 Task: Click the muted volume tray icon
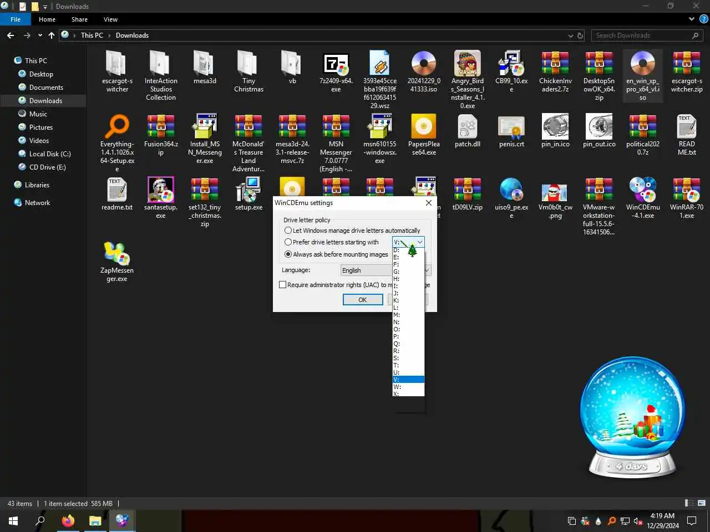tap(638, 521)
